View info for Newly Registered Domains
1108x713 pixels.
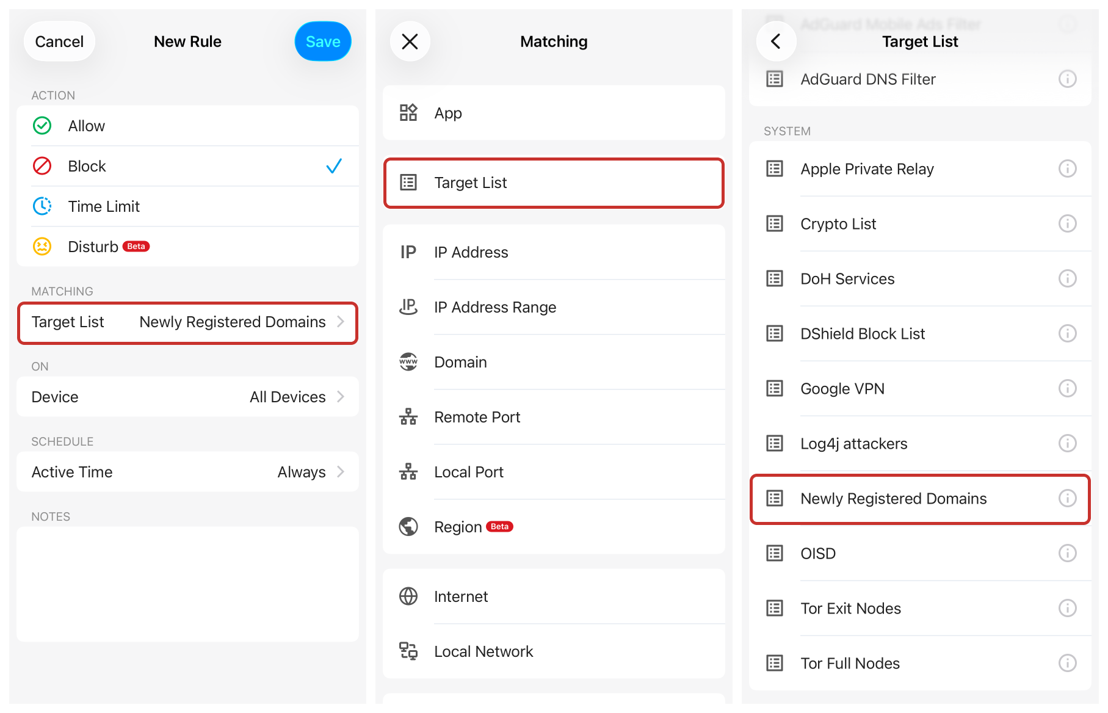(1066, 499)
